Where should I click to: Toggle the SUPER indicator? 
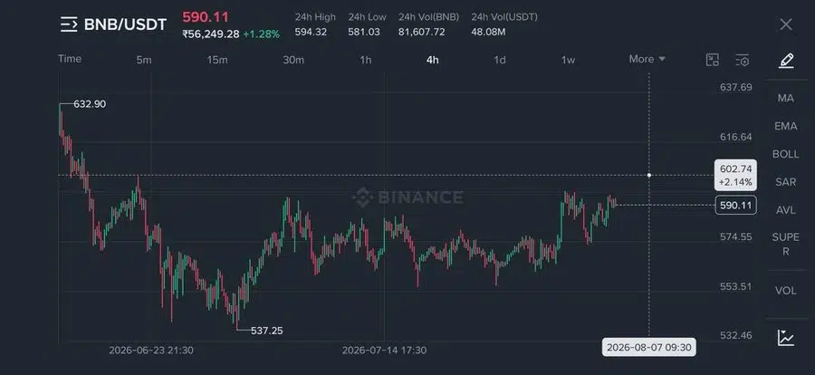click(786, 244)
